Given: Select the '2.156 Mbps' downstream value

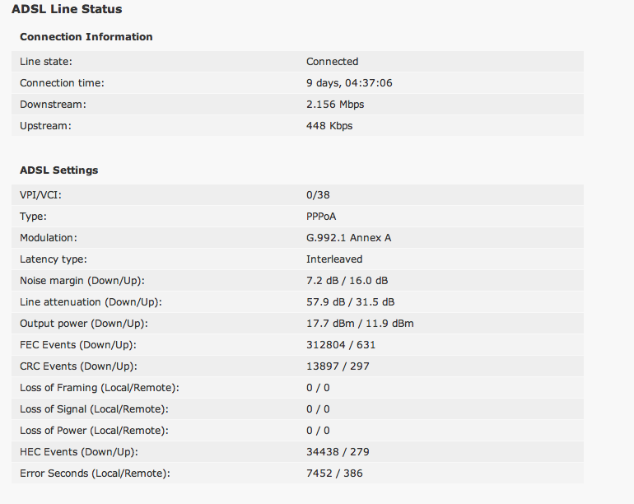Looking at the screenshot, I should [335, 105].
